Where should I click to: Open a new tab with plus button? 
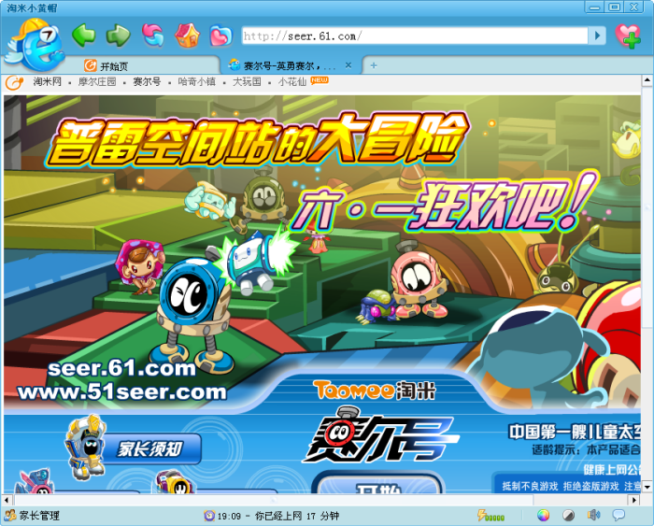coord(374,65)
